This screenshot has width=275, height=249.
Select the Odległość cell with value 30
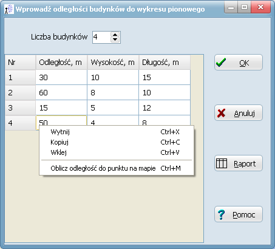tap(61, 77)
